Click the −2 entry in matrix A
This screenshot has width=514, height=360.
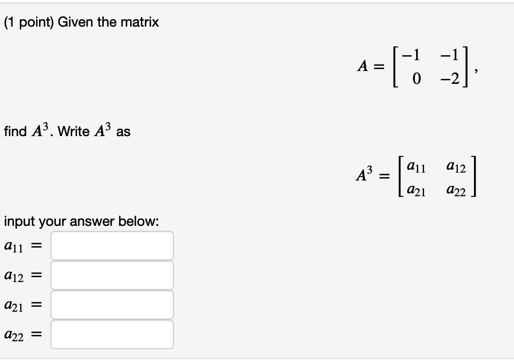click(x=450, y=79)
